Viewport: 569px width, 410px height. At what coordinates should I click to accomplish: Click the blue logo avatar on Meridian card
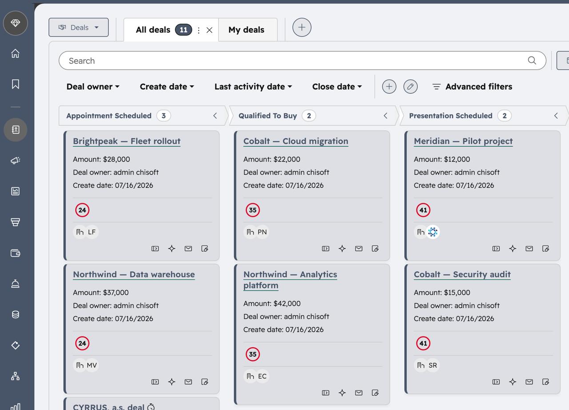433,232
